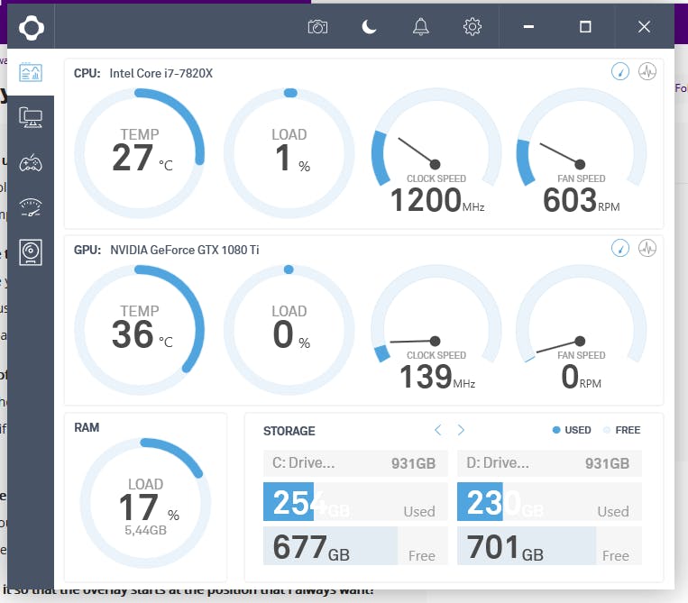Switch GPU panel to graph view
The image size is (688, 603).
tap(647, 248)
